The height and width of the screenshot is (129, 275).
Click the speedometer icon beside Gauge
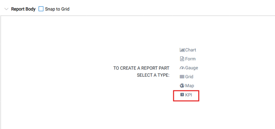point(182,68)
